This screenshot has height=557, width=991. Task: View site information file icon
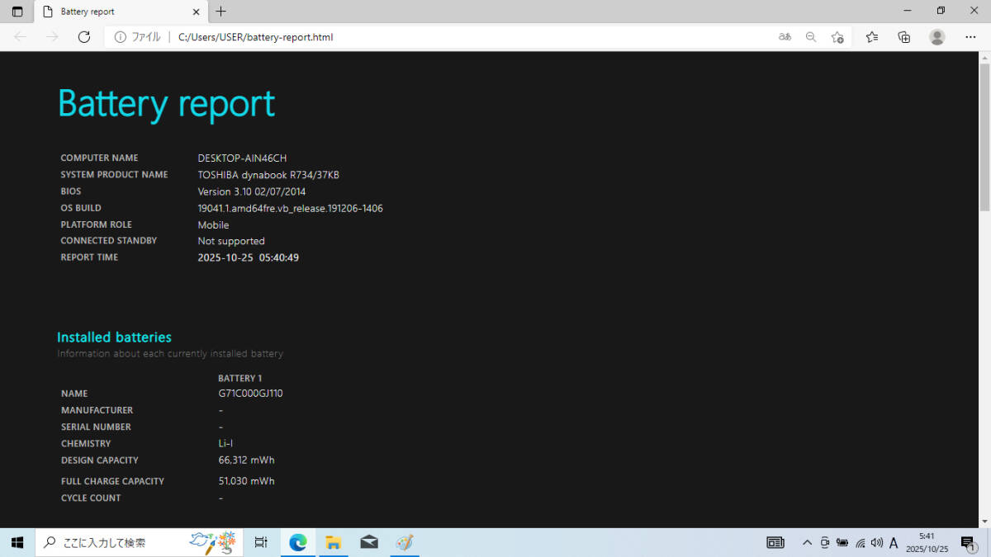[x=121, y=37]
